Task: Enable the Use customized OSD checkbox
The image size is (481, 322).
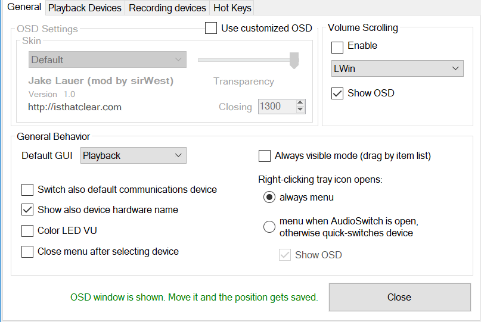Action: pos(211,28)
